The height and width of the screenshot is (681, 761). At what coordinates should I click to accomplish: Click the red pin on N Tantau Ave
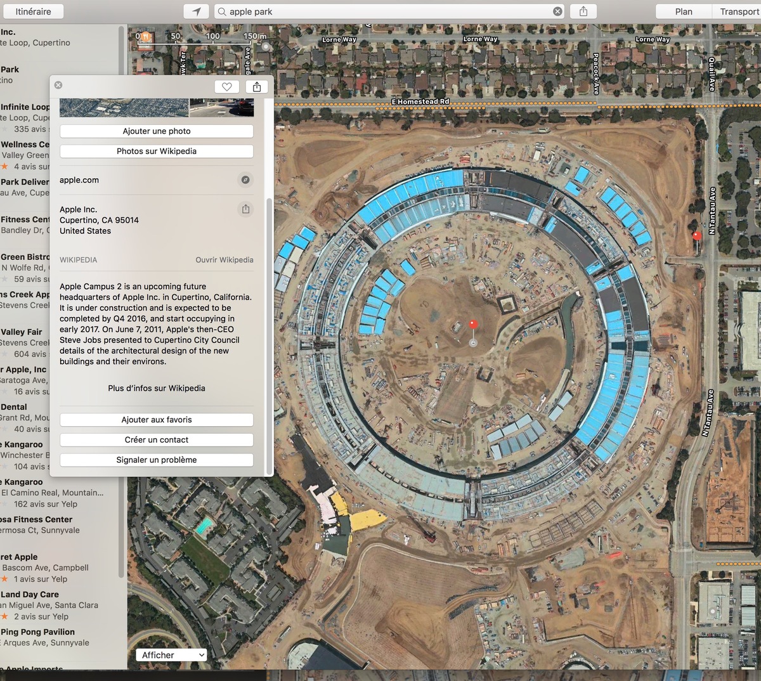[x=697, y=236]
